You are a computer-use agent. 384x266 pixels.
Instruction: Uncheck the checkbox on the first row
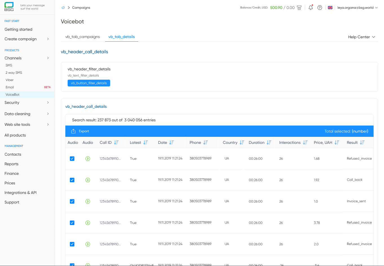click(x=72, y=158)
